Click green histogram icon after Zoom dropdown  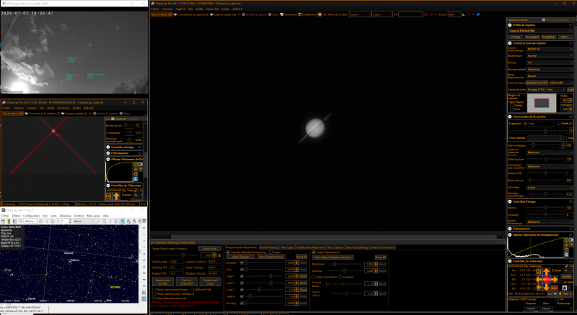(x=464, y=14)
